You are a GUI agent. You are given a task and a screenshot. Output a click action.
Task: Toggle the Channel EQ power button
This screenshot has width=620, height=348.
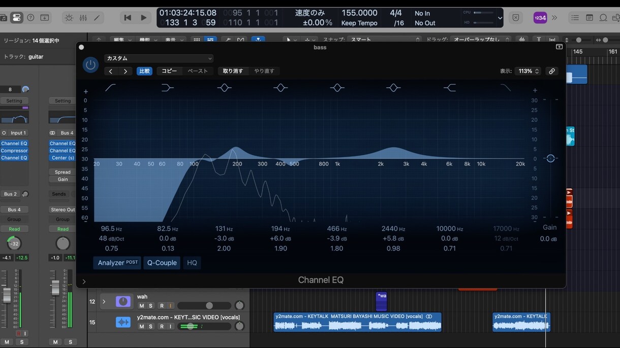(x=90, y=65)
